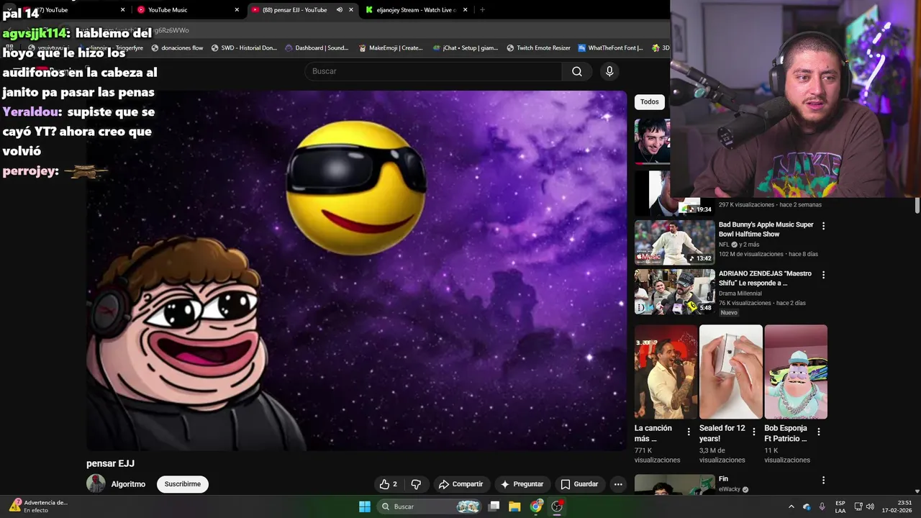This screenshot has width=921, height=518.
Task: Click Bad Bunny's Apple Music video title
Action: point(766,230)
